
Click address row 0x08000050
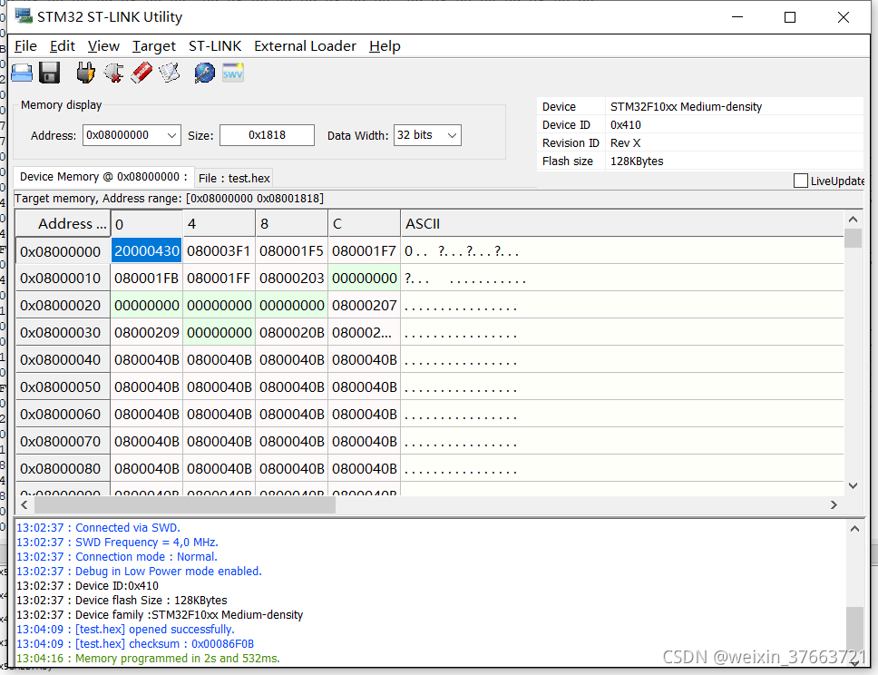click(61, 387)
